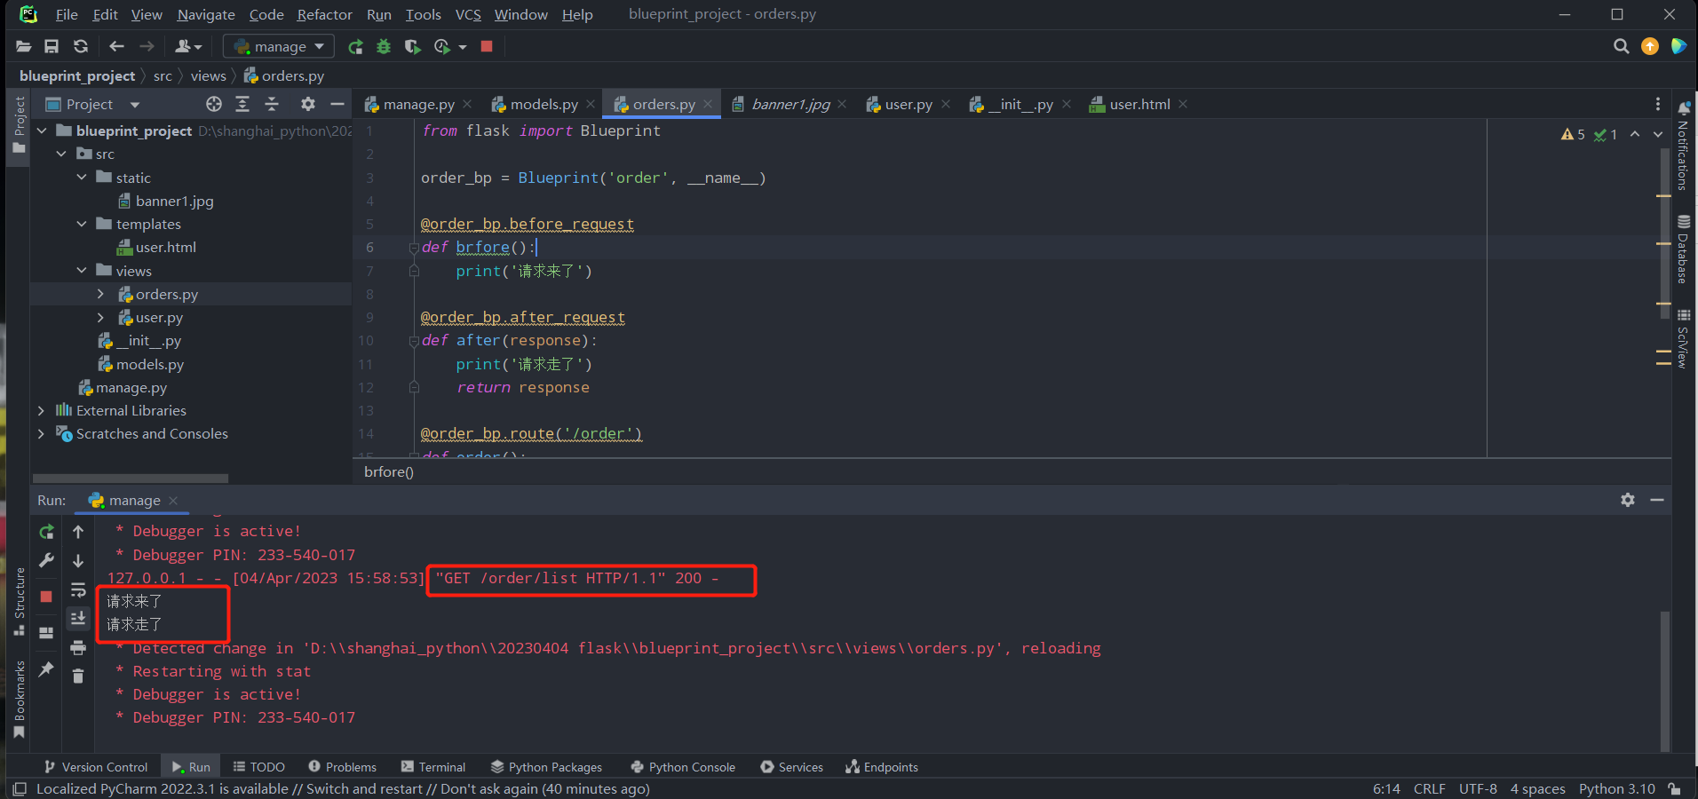Toggle the Notifications side panel
1698x799 pixels.
(x=1683, y=146)
